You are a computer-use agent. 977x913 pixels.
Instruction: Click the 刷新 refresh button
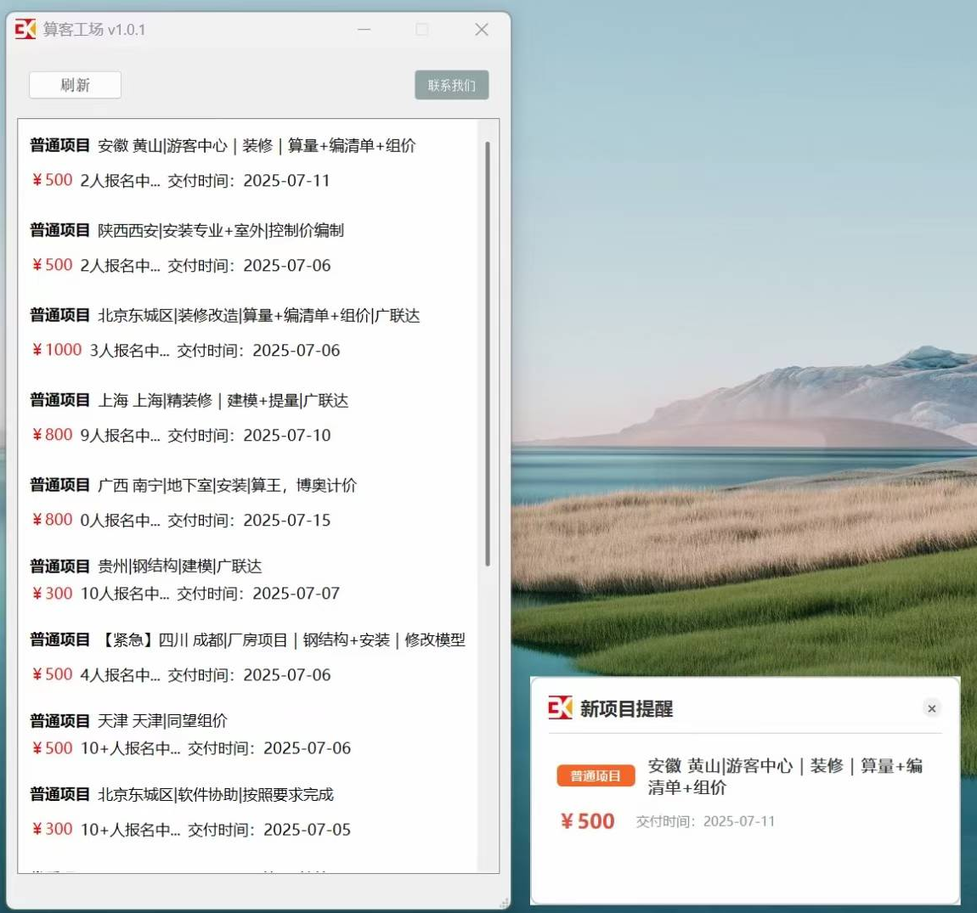[x=75, y=85]
